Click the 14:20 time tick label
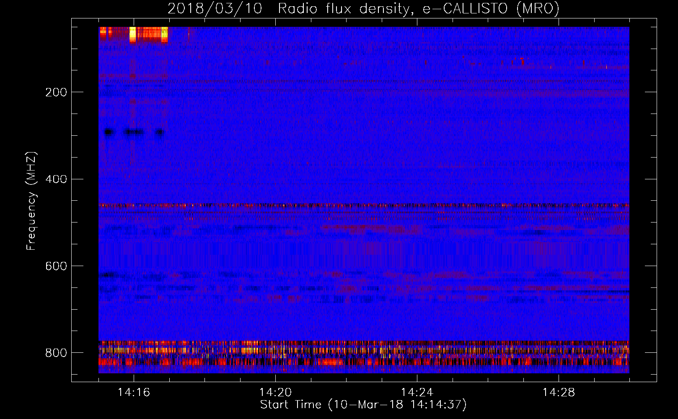The width and height of the screenshot is (678, 419). pos(275,393)
